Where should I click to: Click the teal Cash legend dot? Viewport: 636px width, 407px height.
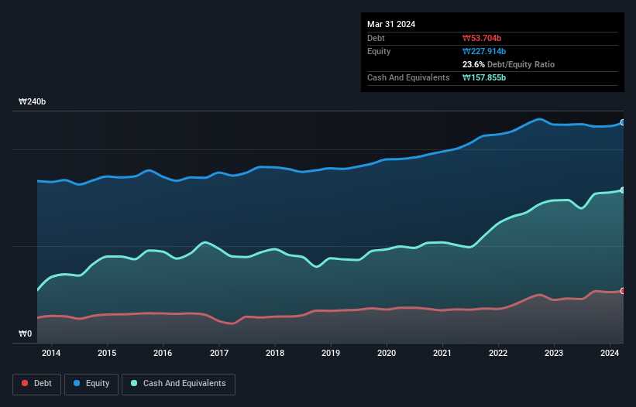click(134, 383)
